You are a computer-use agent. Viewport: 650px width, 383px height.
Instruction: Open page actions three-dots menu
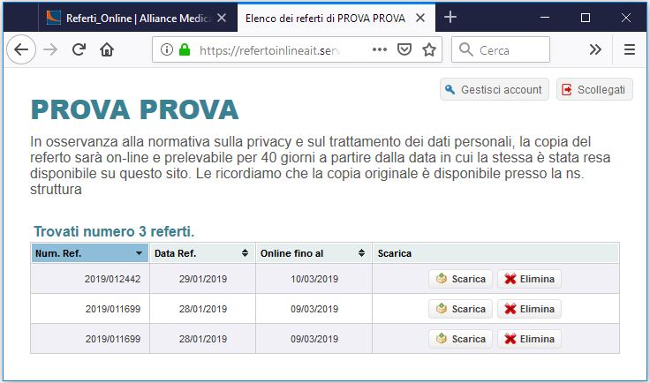379,49
